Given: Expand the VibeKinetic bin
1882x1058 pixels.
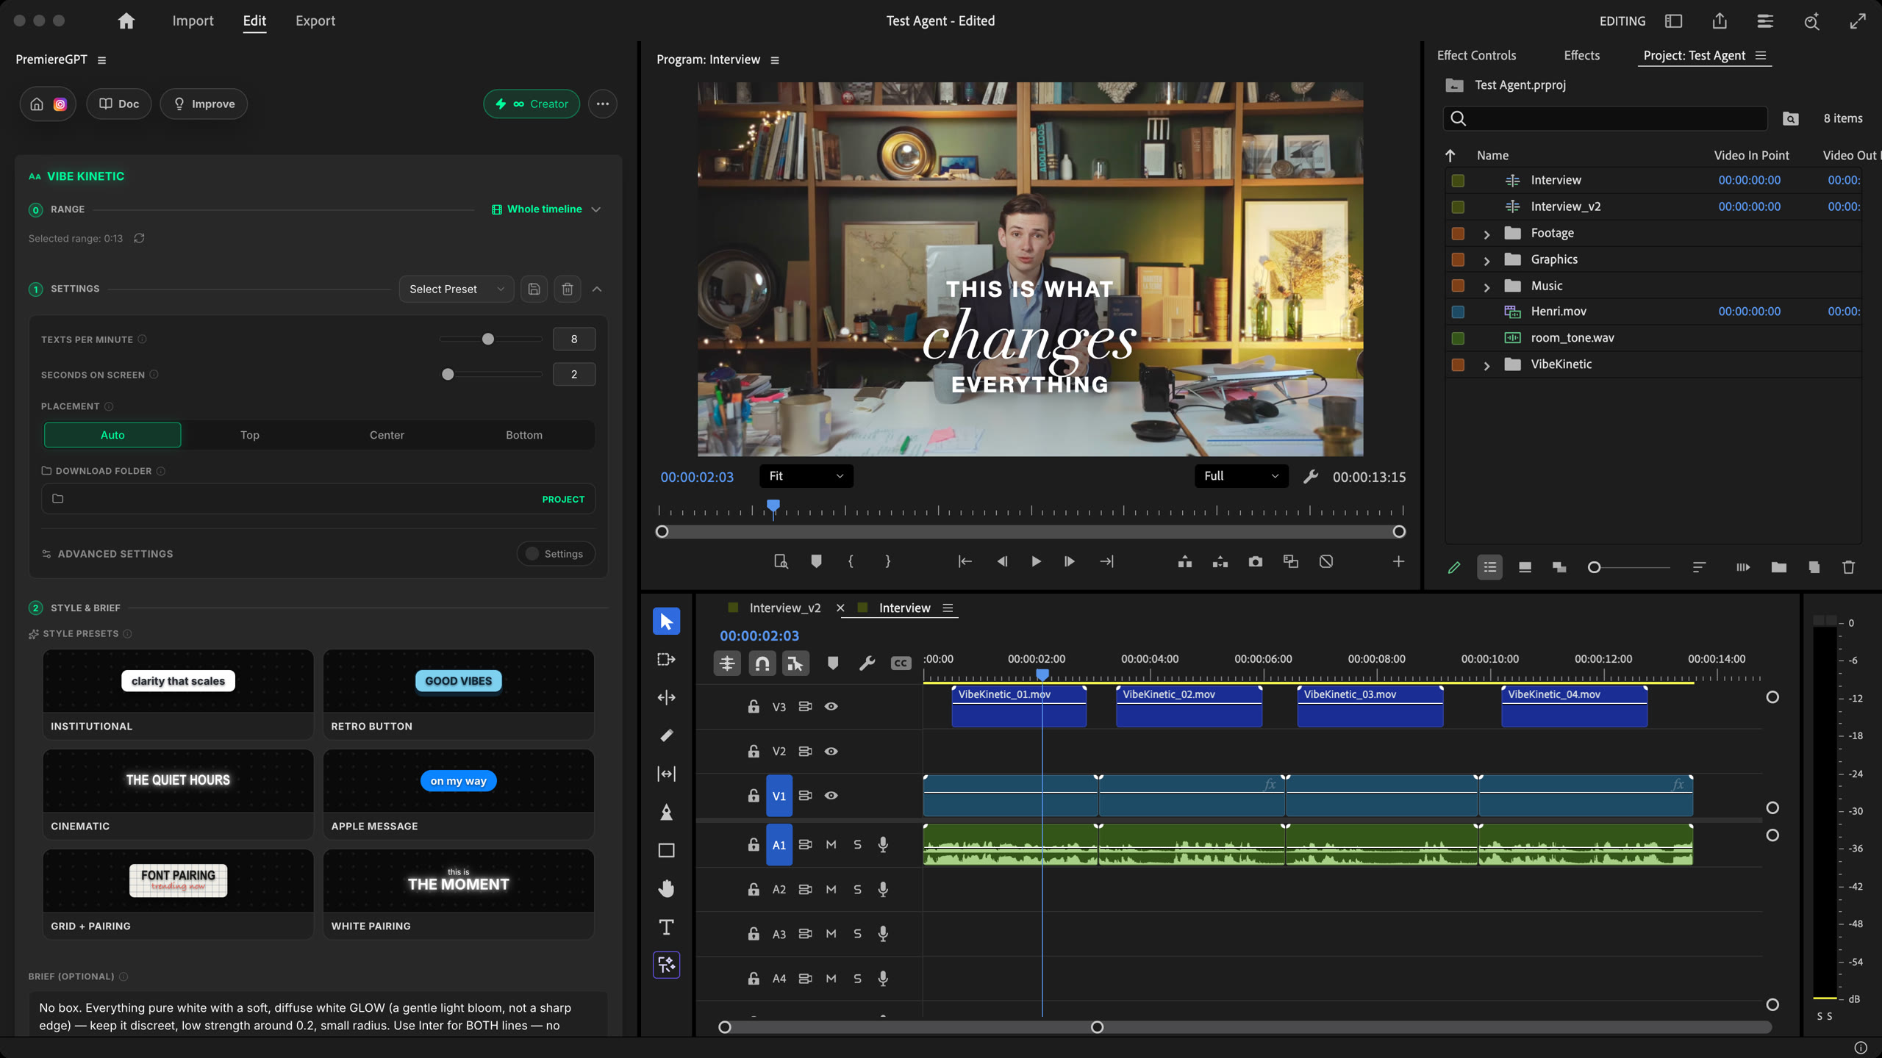Looking at the screenshot, I should pos(1486,364).
